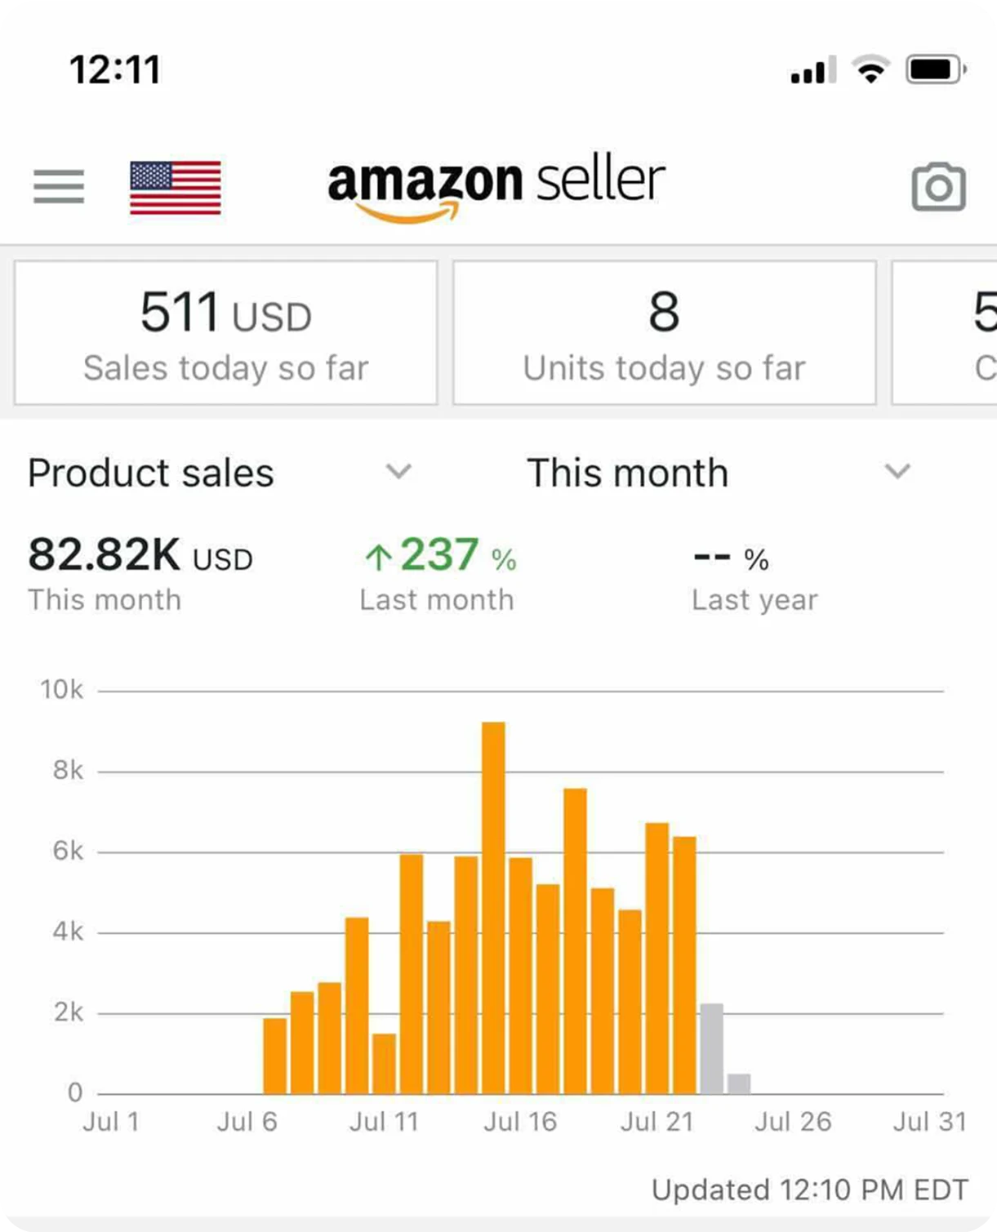Select the taller gray bar in chart
Screen dimensions: 997x1232
711,1048
